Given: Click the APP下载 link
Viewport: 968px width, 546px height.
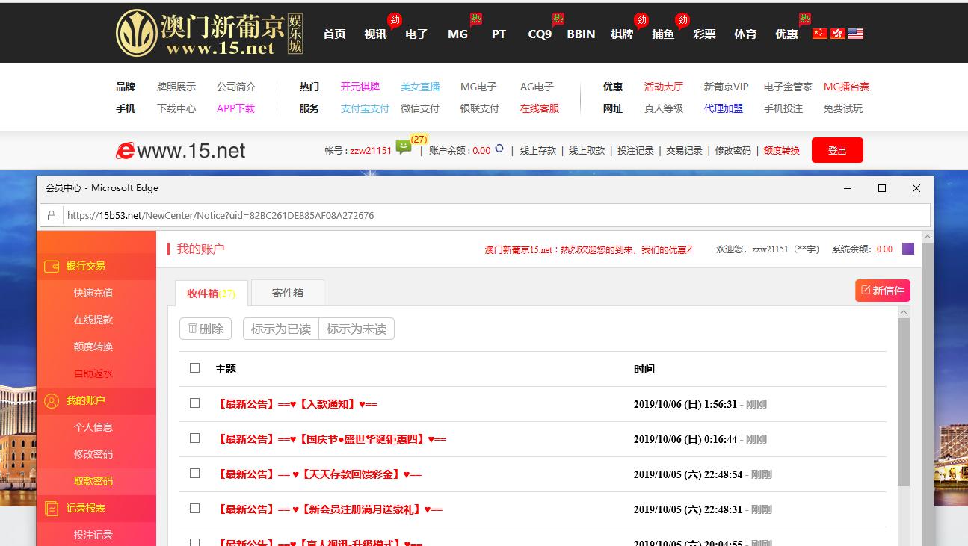Looking at the screenshot, I should (x=235, y=108).
